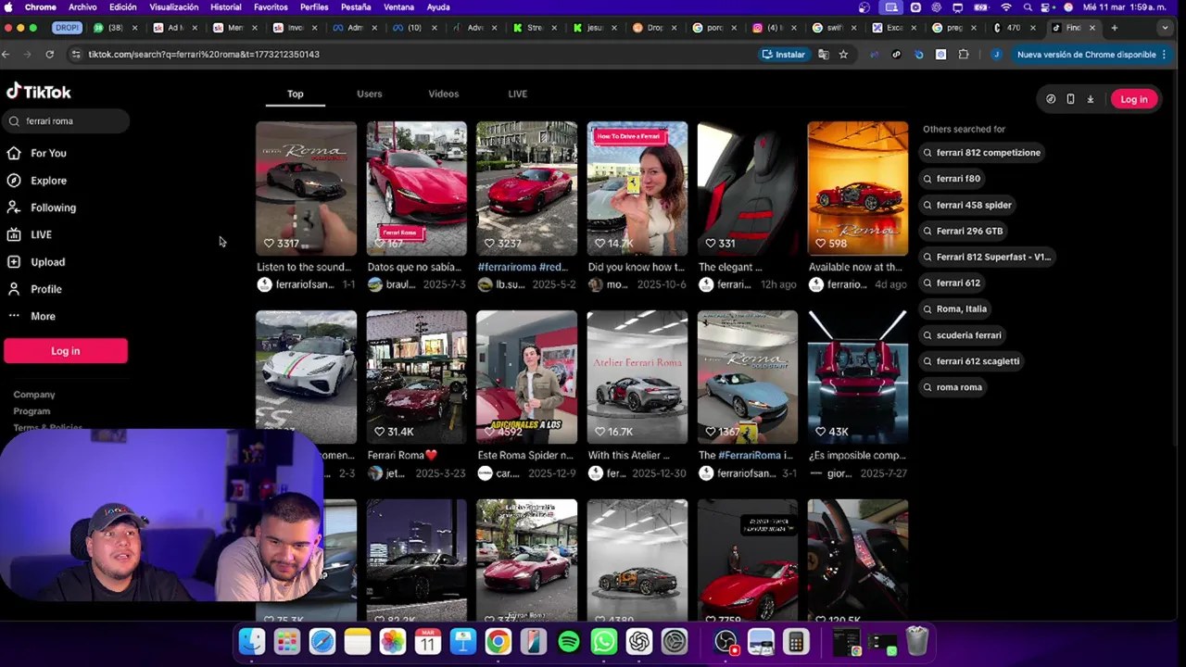The image size is (1186, 667).
Task: Choose suggestion 'scuderia ferrari'
Action: point(962,335)
